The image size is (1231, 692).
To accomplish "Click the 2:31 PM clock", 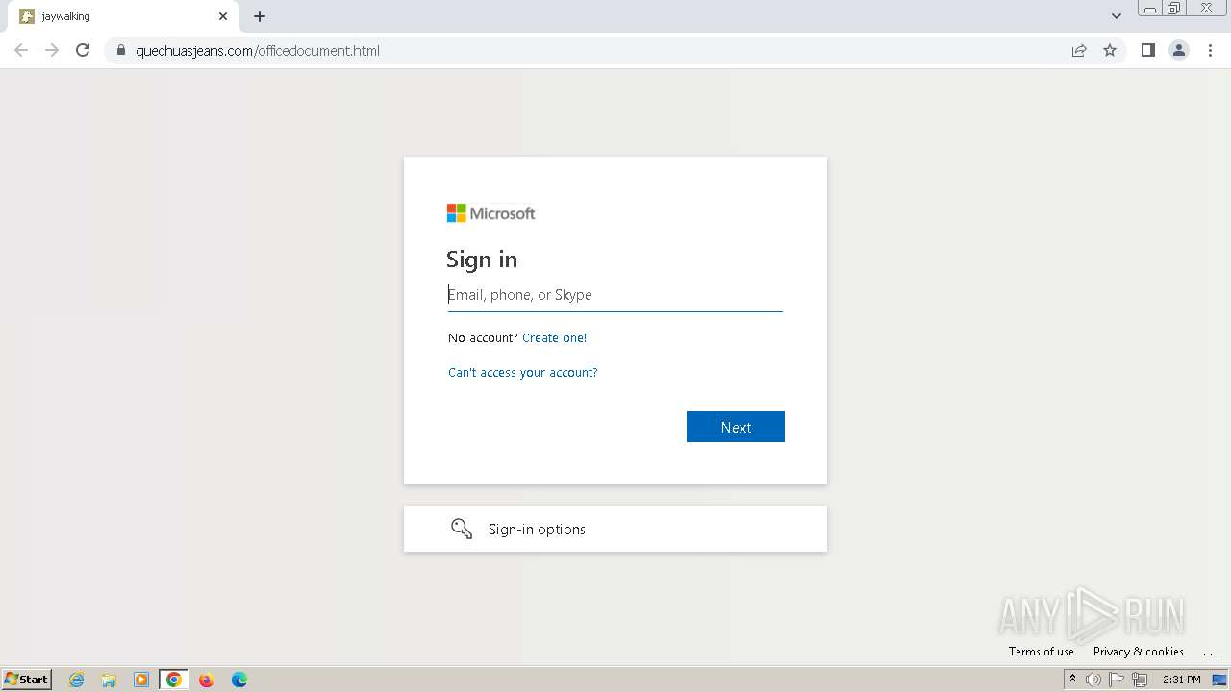I will pyautogui.click(x=1181, y=680).
